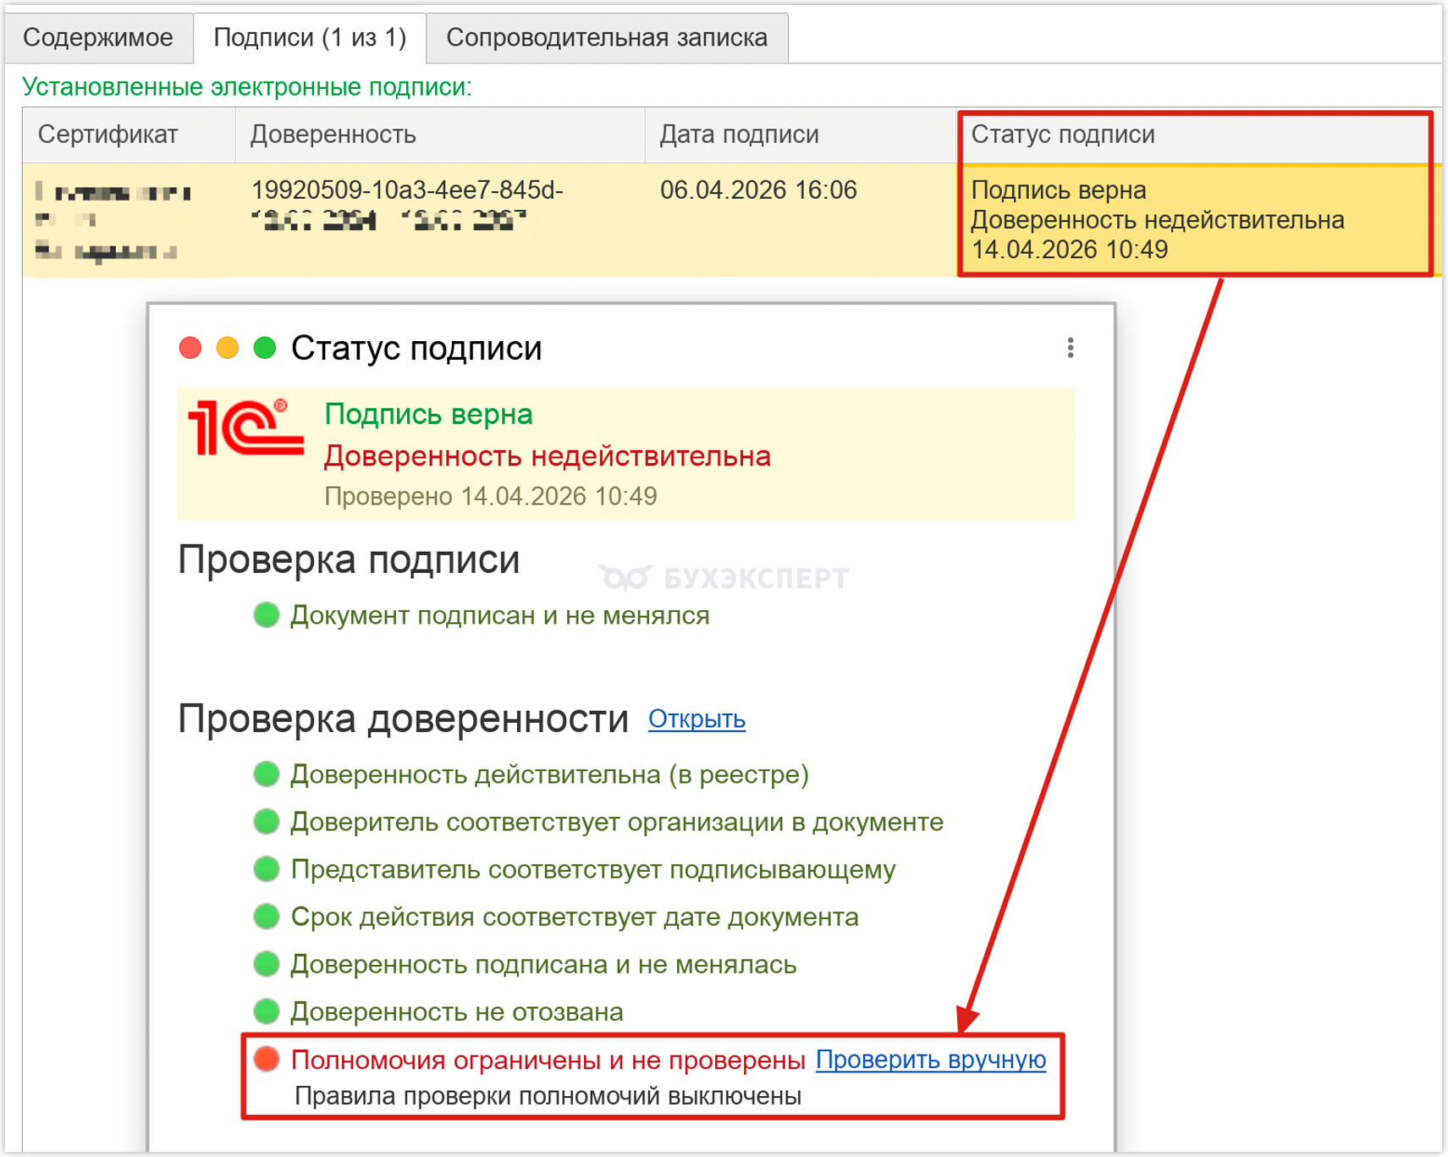This screenshot has width=1448, height=1157.
Task: Click 'Доверитель соответствует организации в документе' text
Action: [x=617, y=822]
